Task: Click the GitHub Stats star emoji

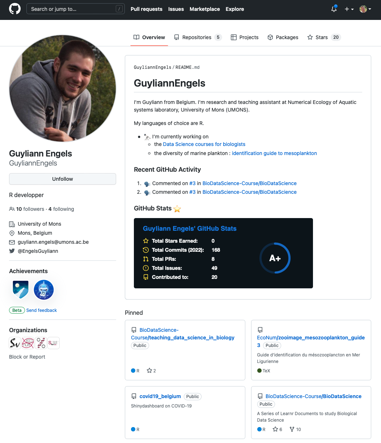Action: (x=177, y=209)
